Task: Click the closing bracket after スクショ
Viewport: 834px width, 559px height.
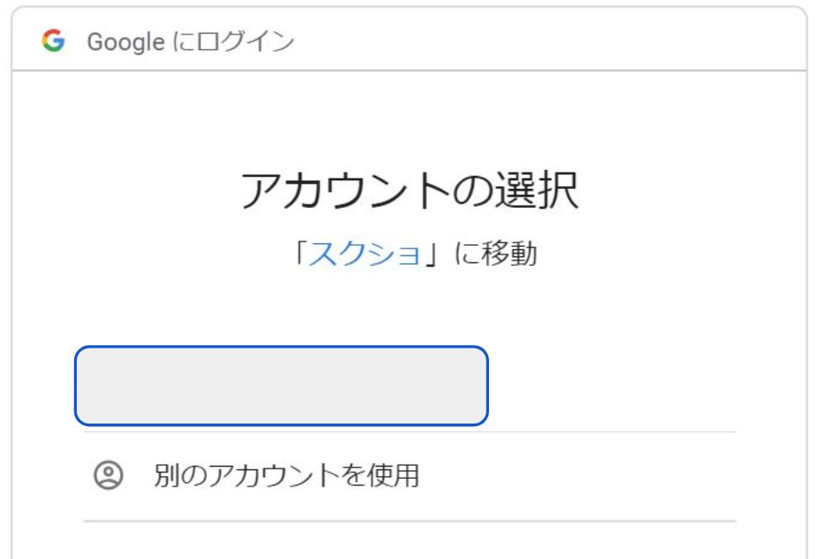Action: (435, 254)
